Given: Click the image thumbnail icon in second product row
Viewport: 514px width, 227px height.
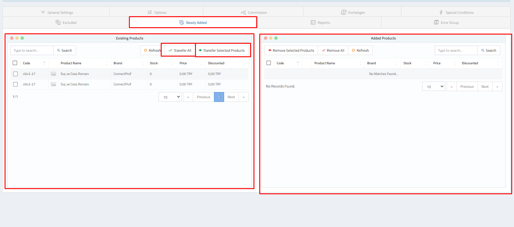Looking at the screenshot, I should (53, 84).
